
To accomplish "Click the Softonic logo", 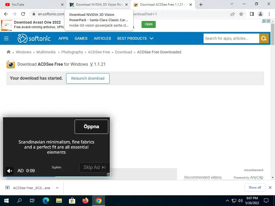I will tap(34, 38).
